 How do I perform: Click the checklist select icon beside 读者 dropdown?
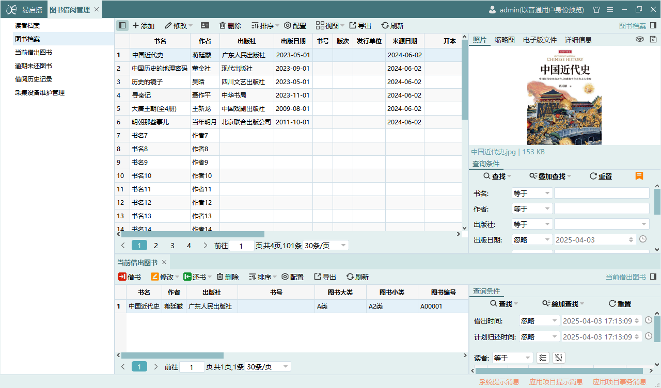(x=542, y=358)
